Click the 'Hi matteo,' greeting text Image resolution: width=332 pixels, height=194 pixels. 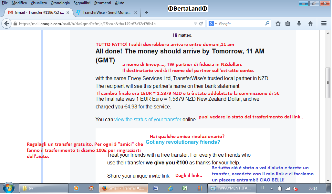point(182,35)
